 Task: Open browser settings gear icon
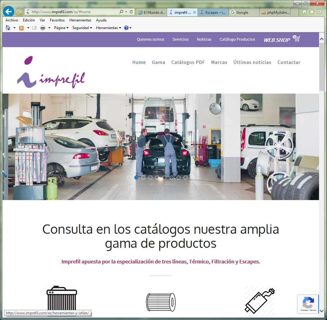319,12
